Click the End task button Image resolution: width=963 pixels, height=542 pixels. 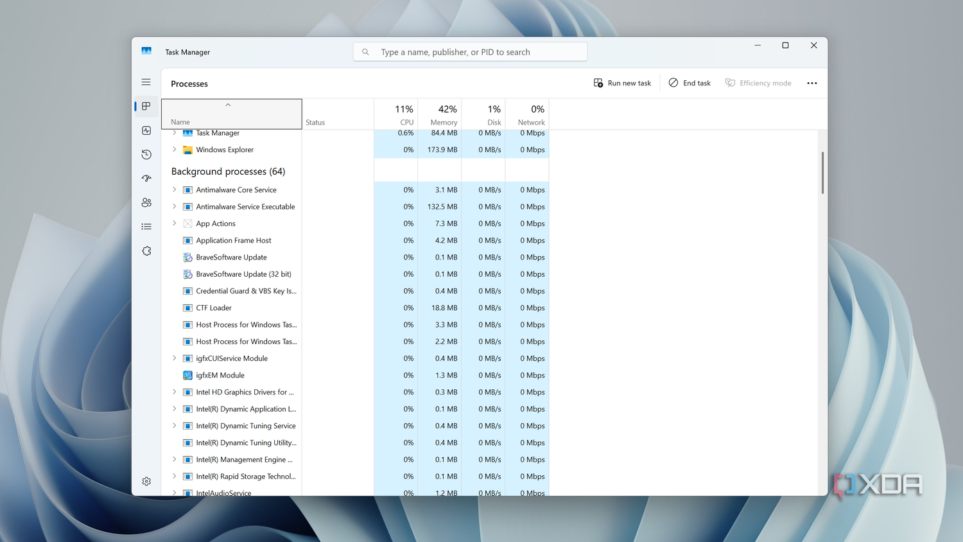pyautogui.click(x=690, y=83)
